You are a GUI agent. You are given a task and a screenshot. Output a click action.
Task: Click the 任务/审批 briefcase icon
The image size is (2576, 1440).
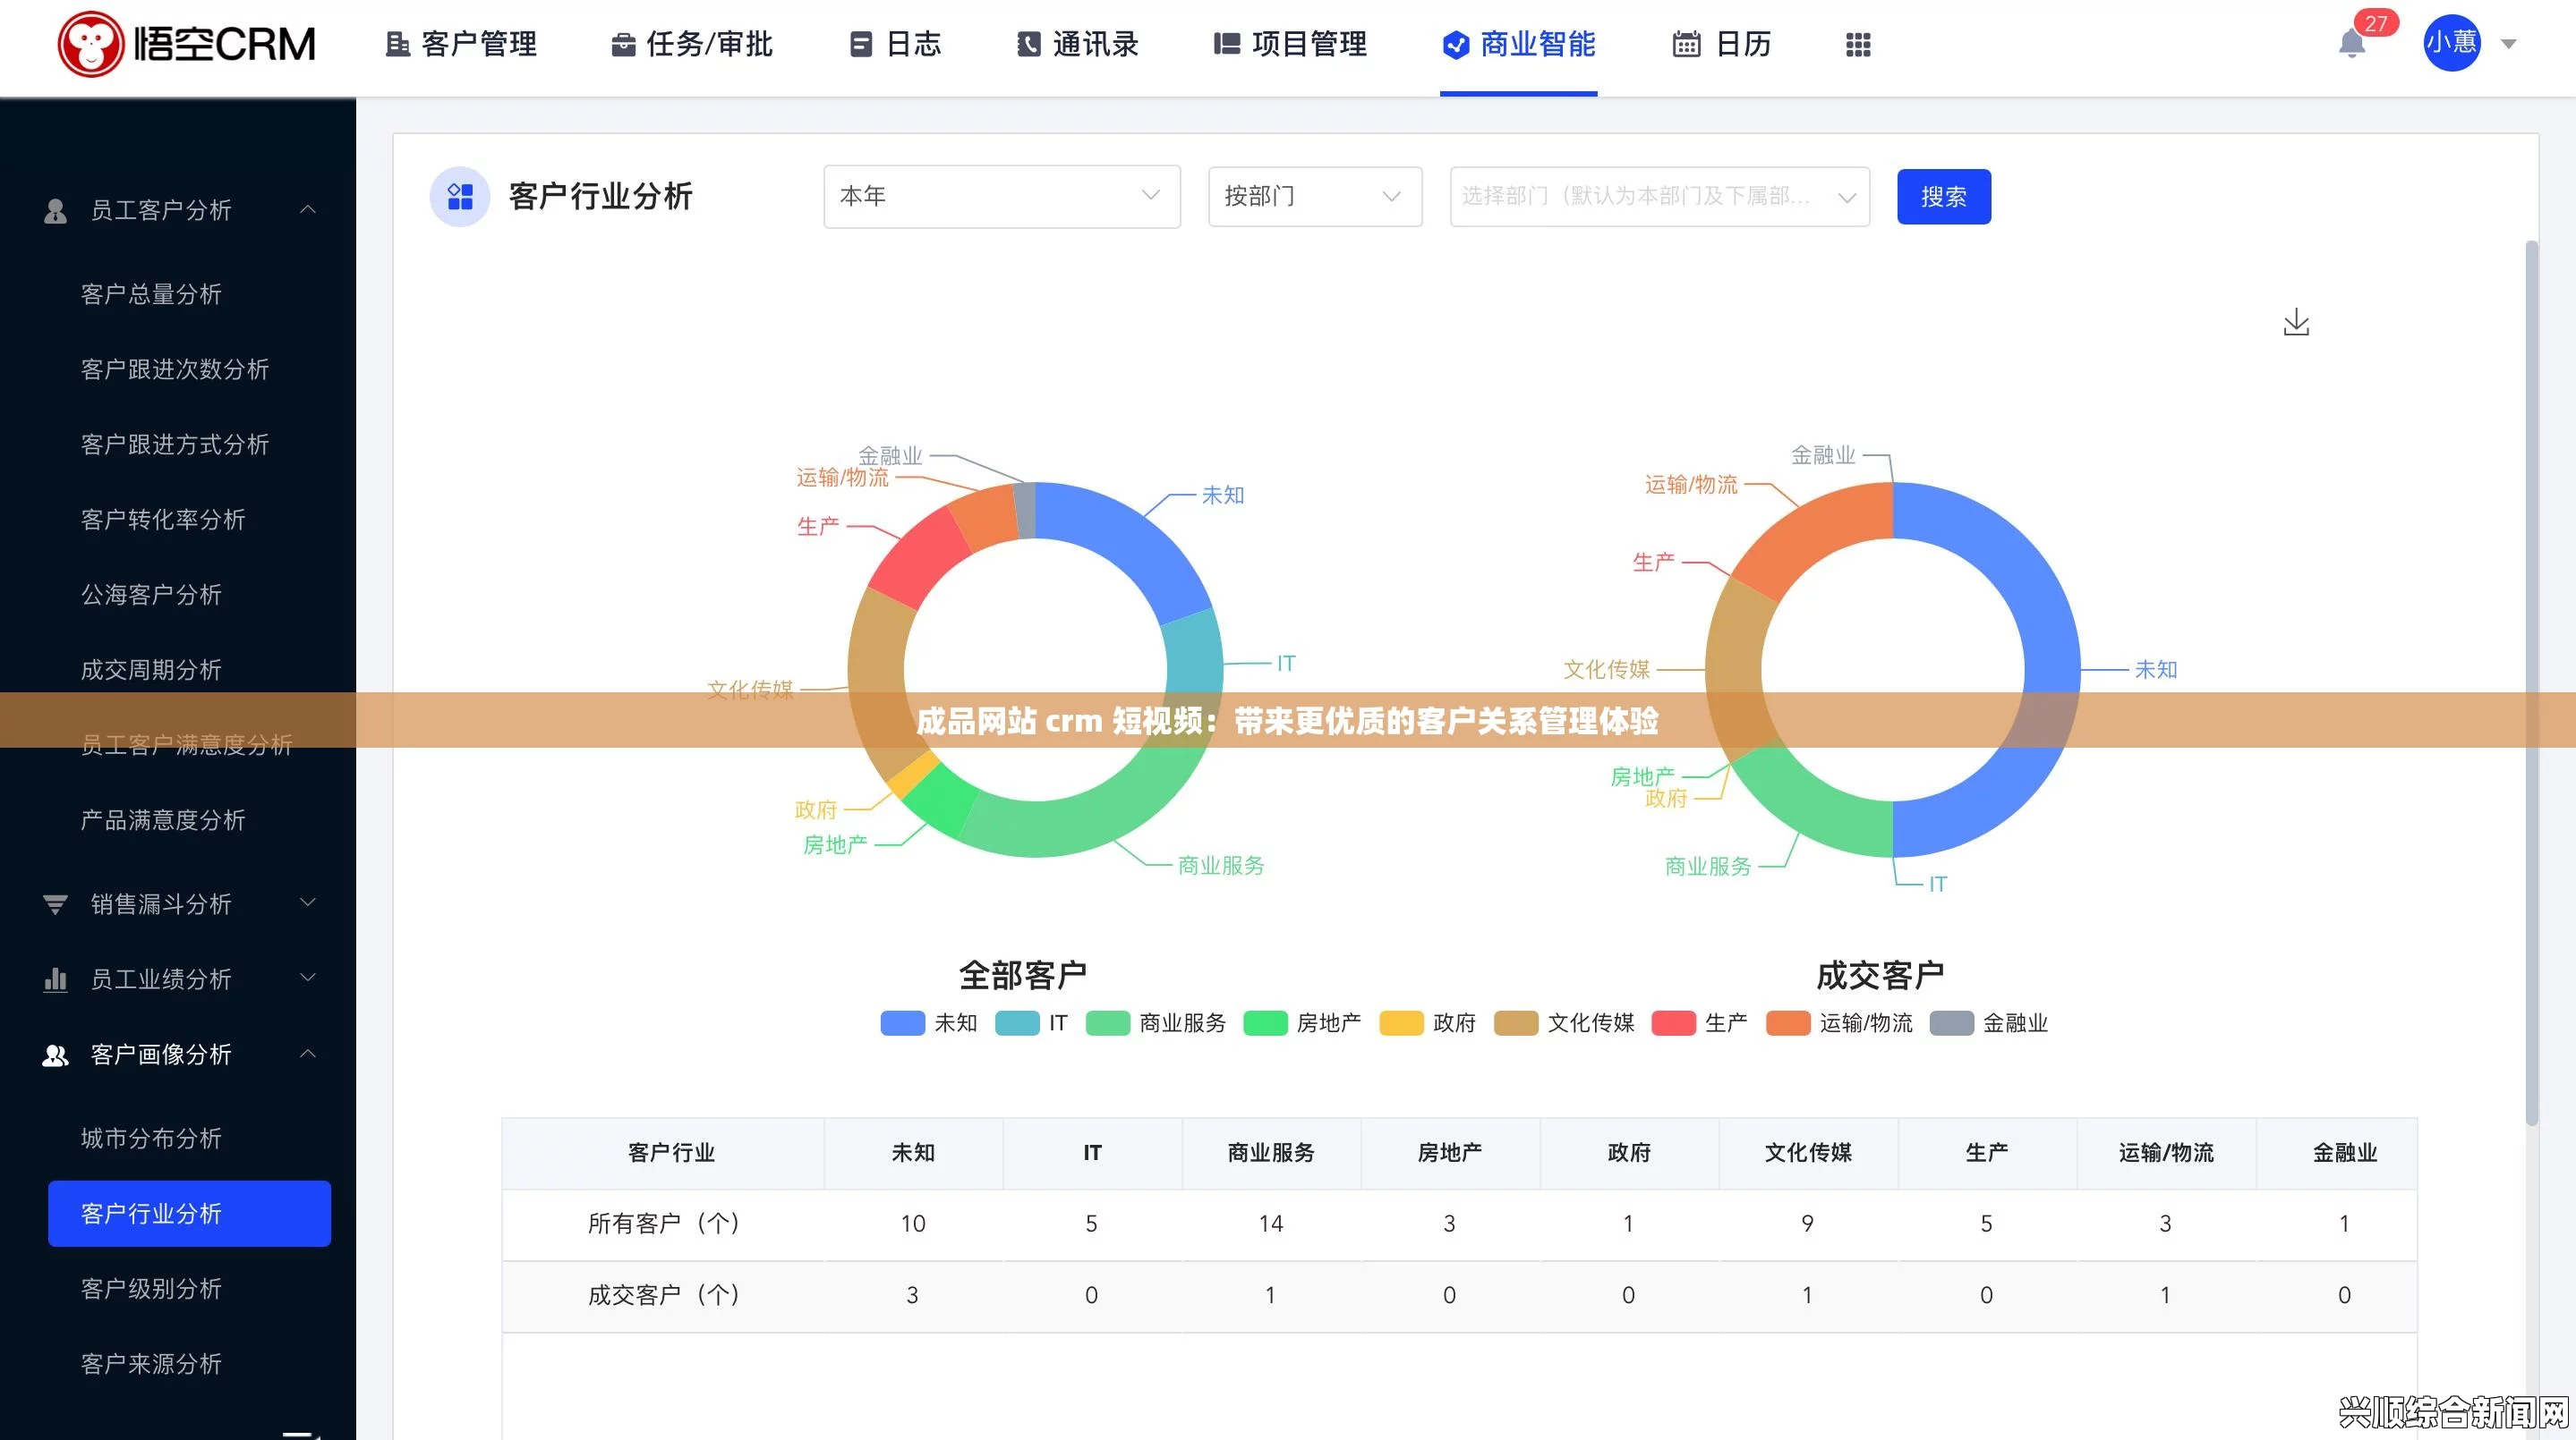point(623,45)
